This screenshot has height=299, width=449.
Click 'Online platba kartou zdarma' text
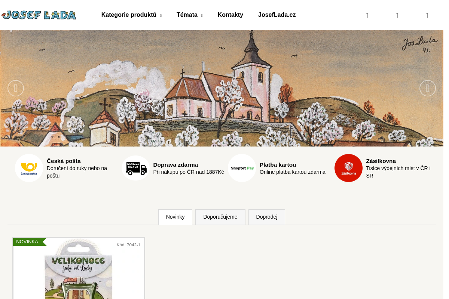pyautogui.click(x=293, y=172)
